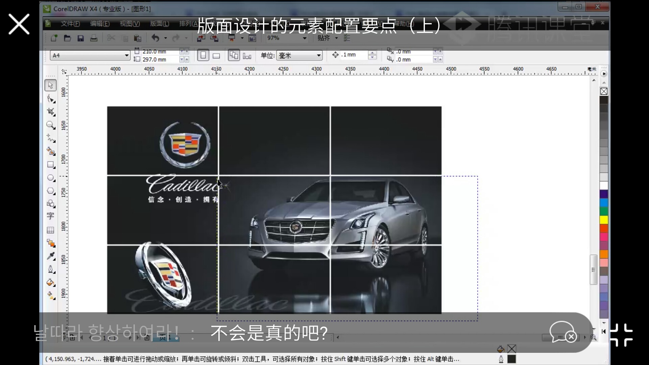The width and height of the screenshot is (649, 365).
Task: Open the 贴齐 snap-to dropdown
Action: [x=336, y=38]
